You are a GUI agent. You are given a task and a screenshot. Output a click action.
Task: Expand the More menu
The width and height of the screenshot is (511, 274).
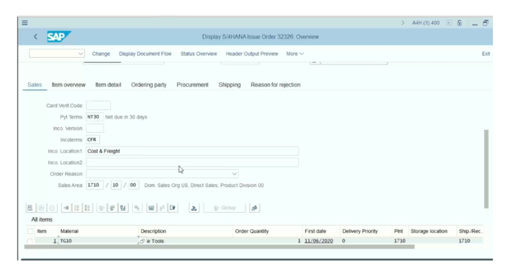coord(295,54)
